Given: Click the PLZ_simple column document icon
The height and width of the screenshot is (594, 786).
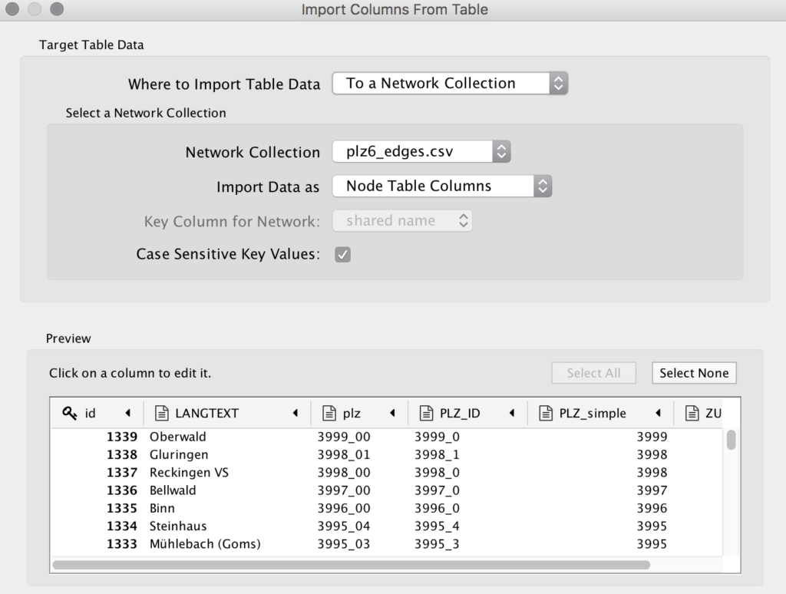Looking at the screenshot, I should [x=546, y=413].
